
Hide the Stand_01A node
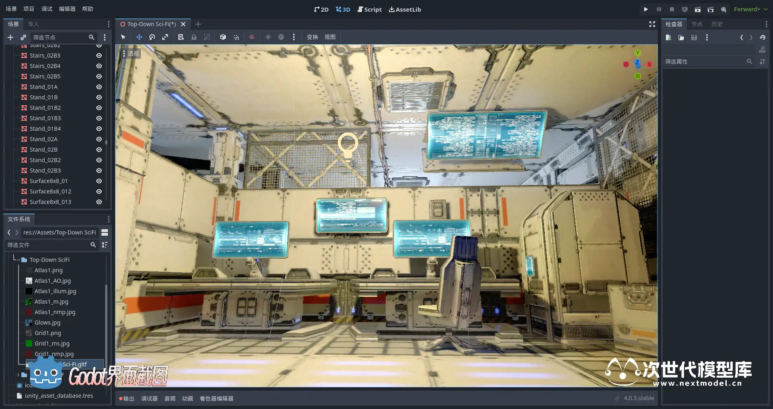tap(99, 87)
